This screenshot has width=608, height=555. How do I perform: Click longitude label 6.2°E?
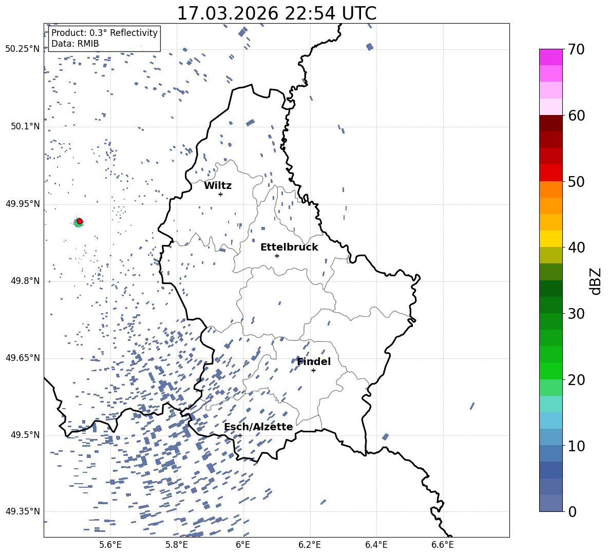[310, 545]
